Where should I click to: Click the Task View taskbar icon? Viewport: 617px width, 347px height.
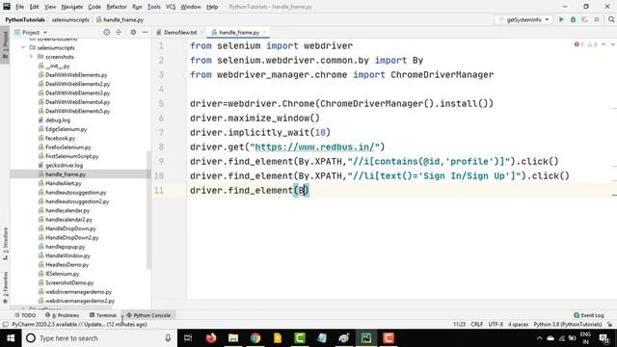click(x=188, y=338)
